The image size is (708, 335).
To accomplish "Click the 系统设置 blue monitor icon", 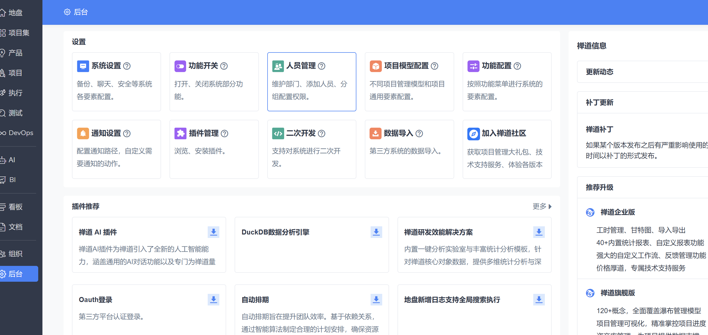I will [x=83, y=66].
